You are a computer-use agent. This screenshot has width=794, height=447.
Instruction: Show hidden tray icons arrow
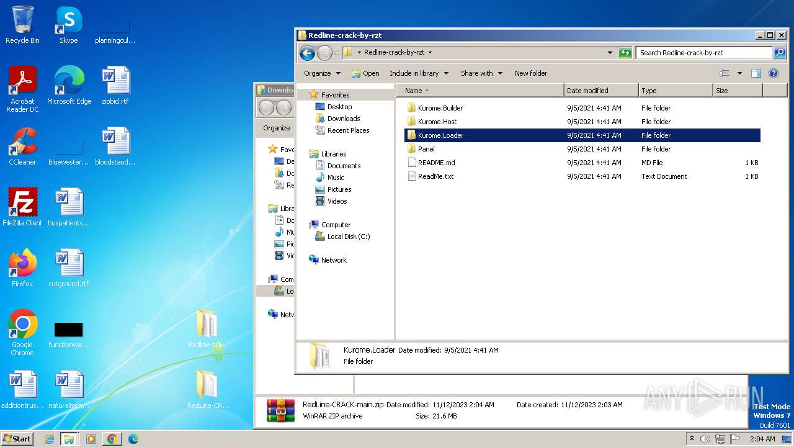coord(692,439)
